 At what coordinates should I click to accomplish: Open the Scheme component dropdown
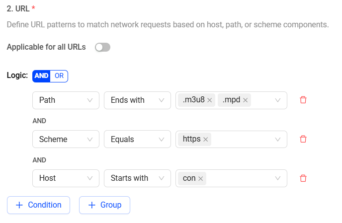(x=66, y=139)
